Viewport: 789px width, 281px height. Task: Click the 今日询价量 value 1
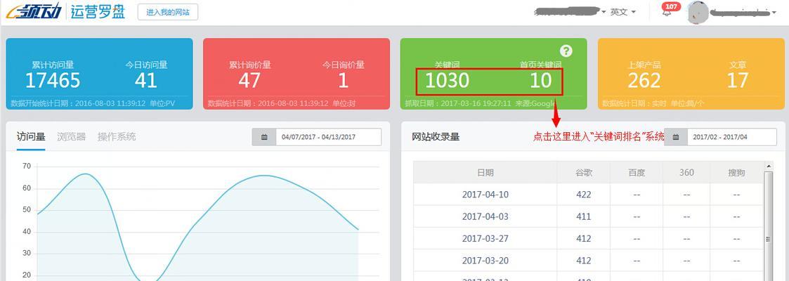(343, 80)
